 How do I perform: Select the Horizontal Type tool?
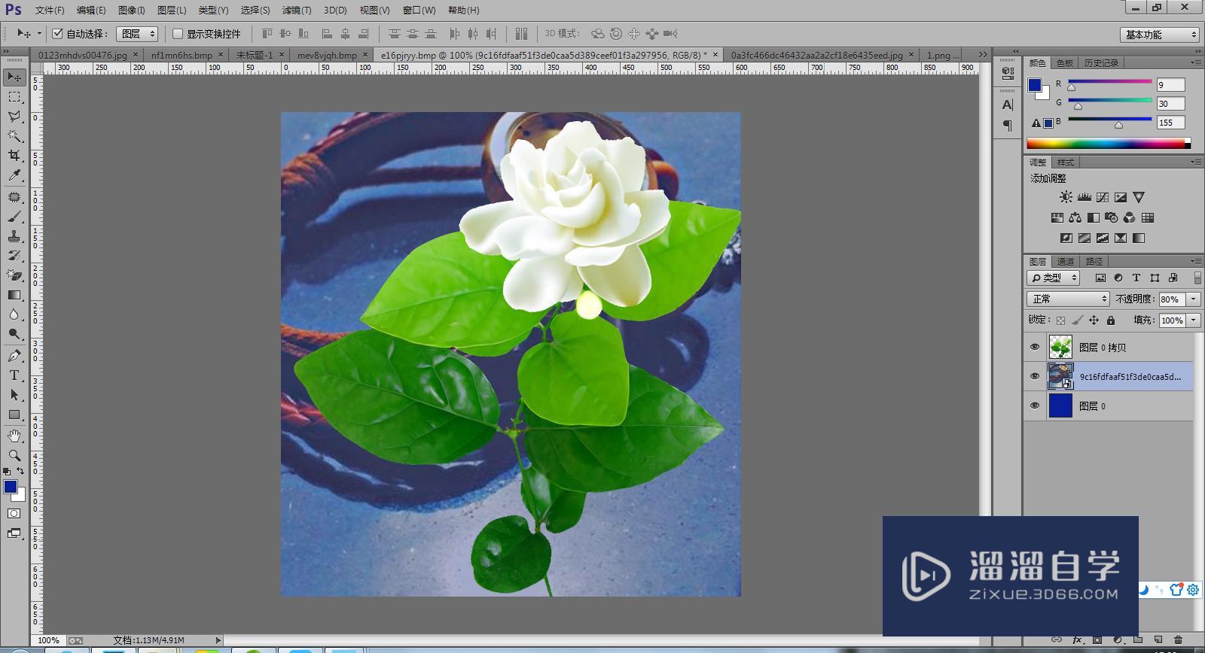pos(14,375)
